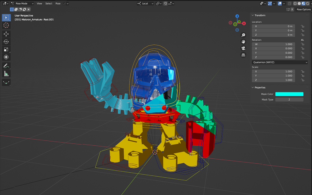The height and width of the screenshot is (195, 312).
Task: Pick the Measure tool
Action: 6,74
